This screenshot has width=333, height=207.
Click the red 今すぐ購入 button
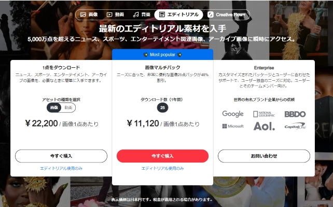pos(162,156)
